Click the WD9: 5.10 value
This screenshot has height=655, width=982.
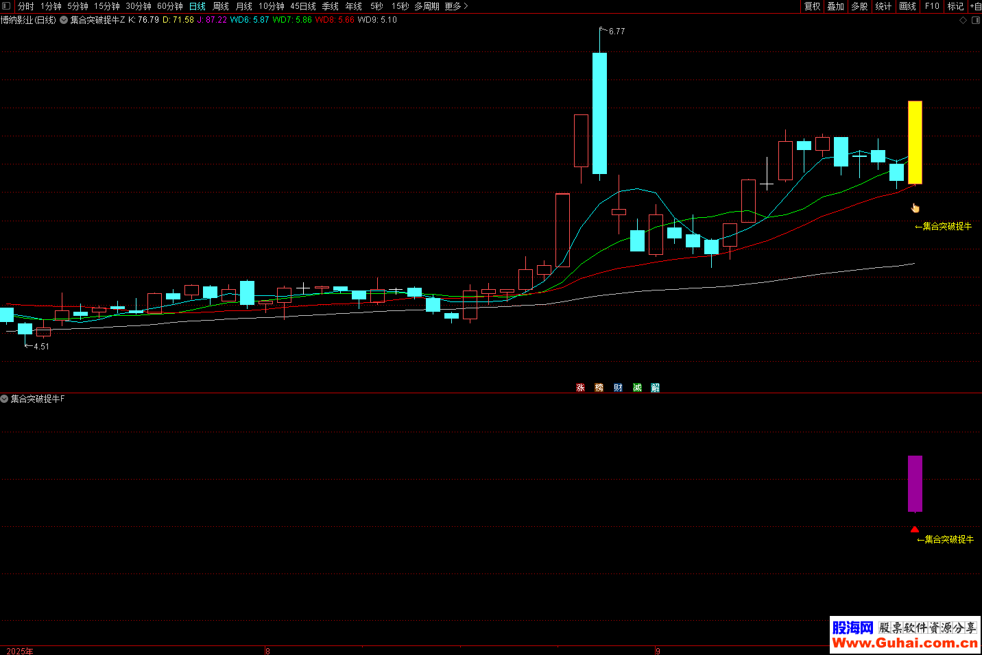point(377,20)
